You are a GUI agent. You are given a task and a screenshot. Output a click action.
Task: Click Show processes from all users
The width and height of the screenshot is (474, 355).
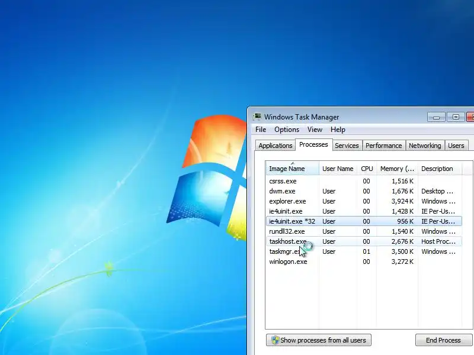[x=319, y=340]
